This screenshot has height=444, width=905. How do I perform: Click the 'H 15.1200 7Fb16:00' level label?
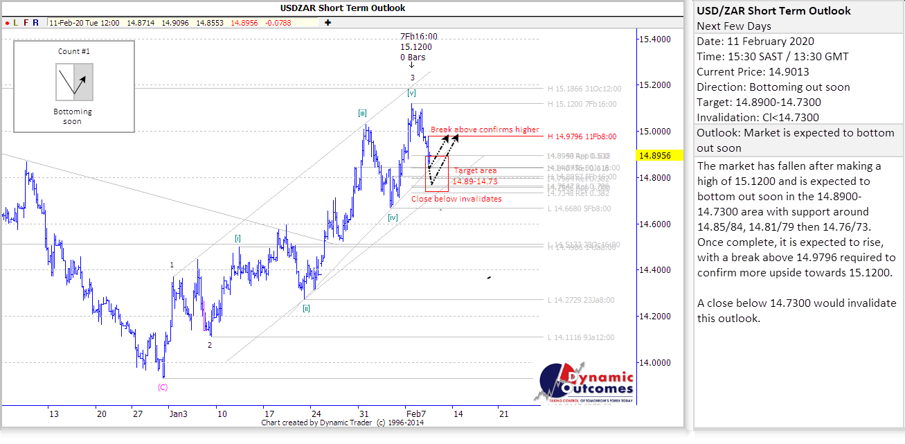click(581, 104)
